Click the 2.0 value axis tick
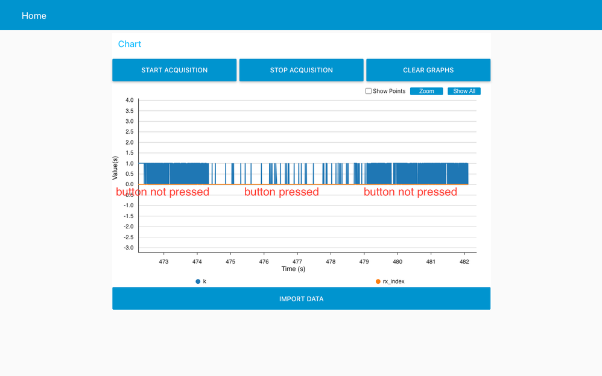 point(129,142)
